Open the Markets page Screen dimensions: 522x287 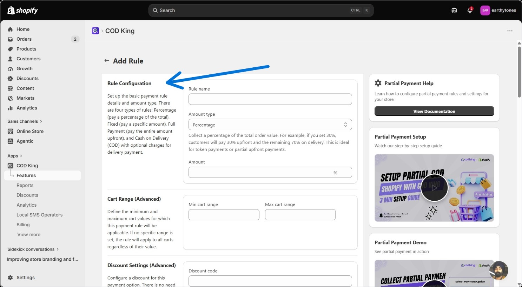[26, 98]
